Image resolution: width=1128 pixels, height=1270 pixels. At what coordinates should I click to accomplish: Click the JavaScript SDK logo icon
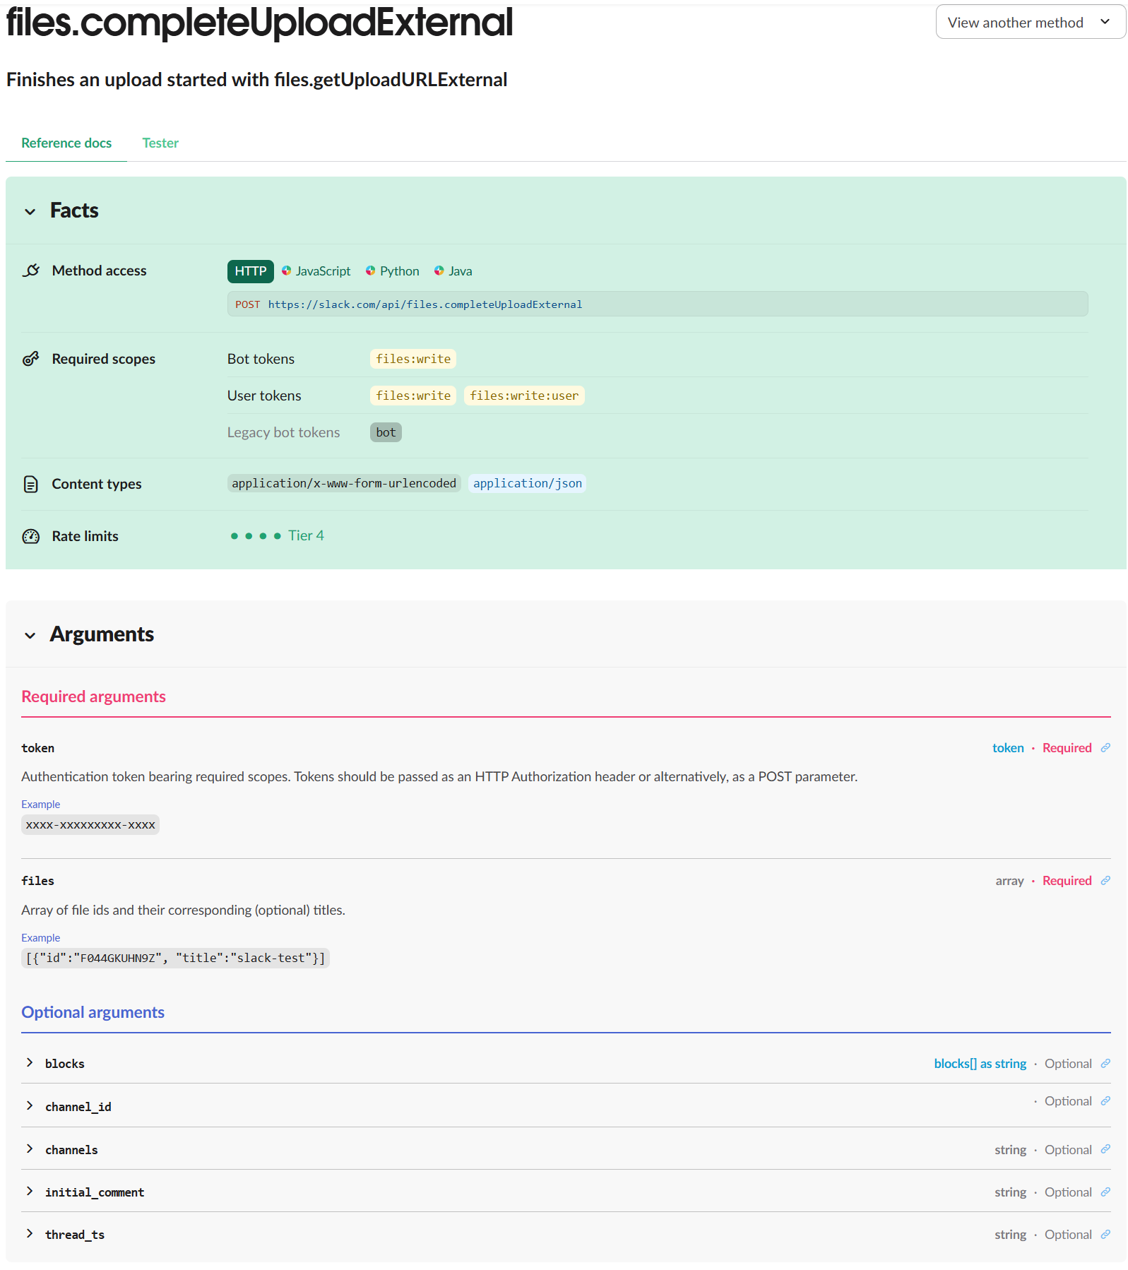click(287, 271)
